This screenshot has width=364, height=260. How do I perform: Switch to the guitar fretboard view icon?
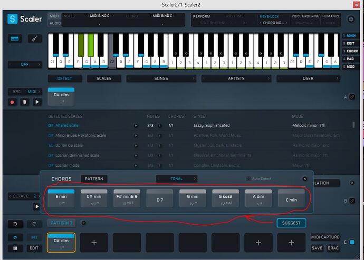point(35,38)
